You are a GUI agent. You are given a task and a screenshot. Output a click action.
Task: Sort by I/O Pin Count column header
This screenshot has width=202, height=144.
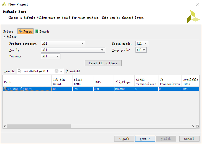click(x=62, y=82)
